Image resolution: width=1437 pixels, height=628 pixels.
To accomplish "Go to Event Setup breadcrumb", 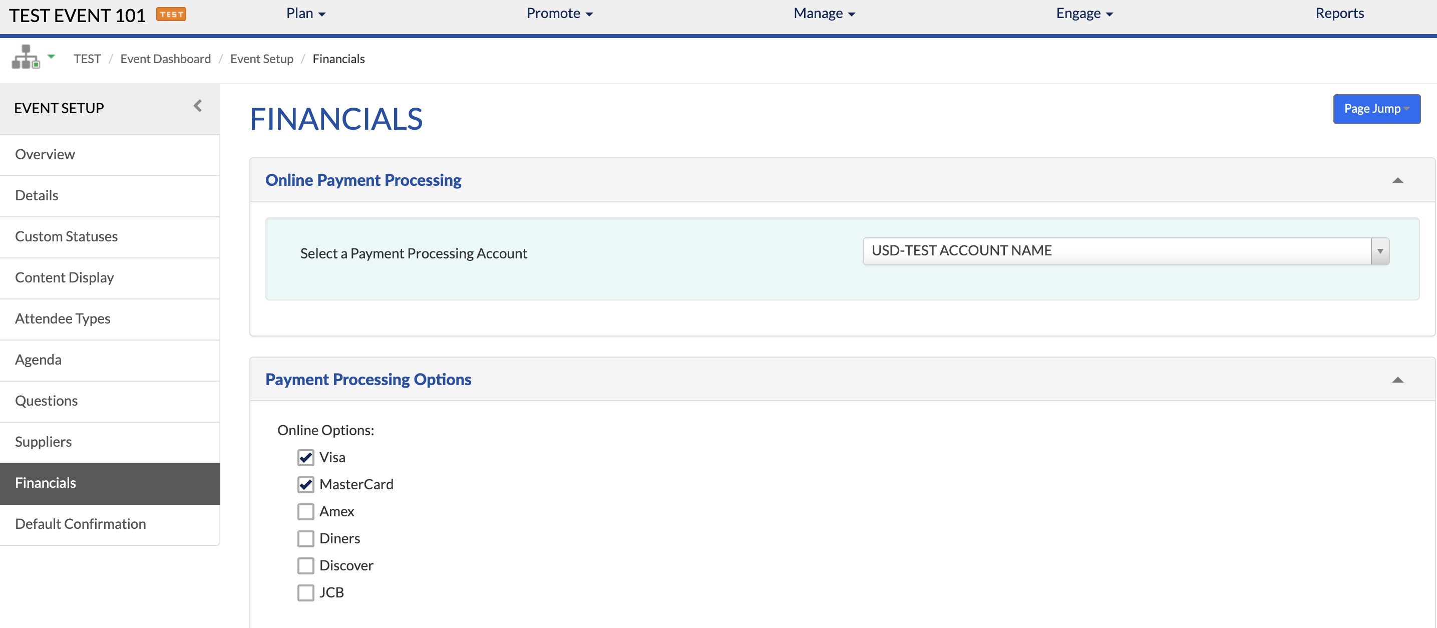I will pos(262,59).
